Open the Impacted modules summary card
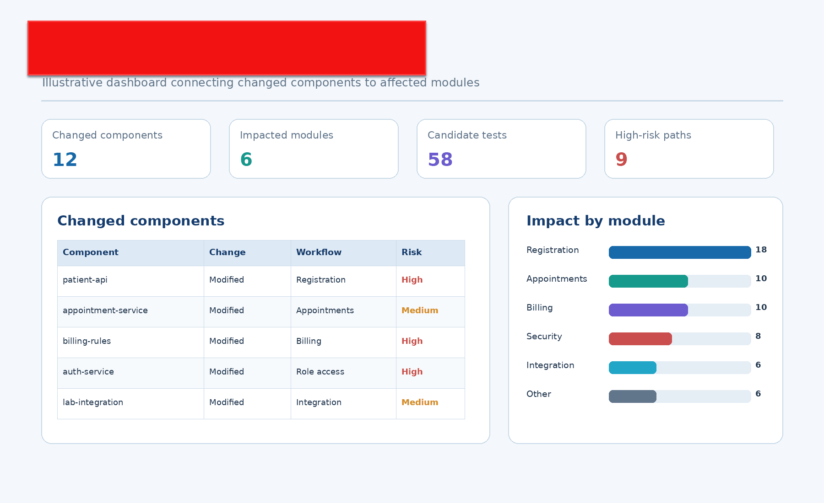824x503 pixels. click(314, 149)
